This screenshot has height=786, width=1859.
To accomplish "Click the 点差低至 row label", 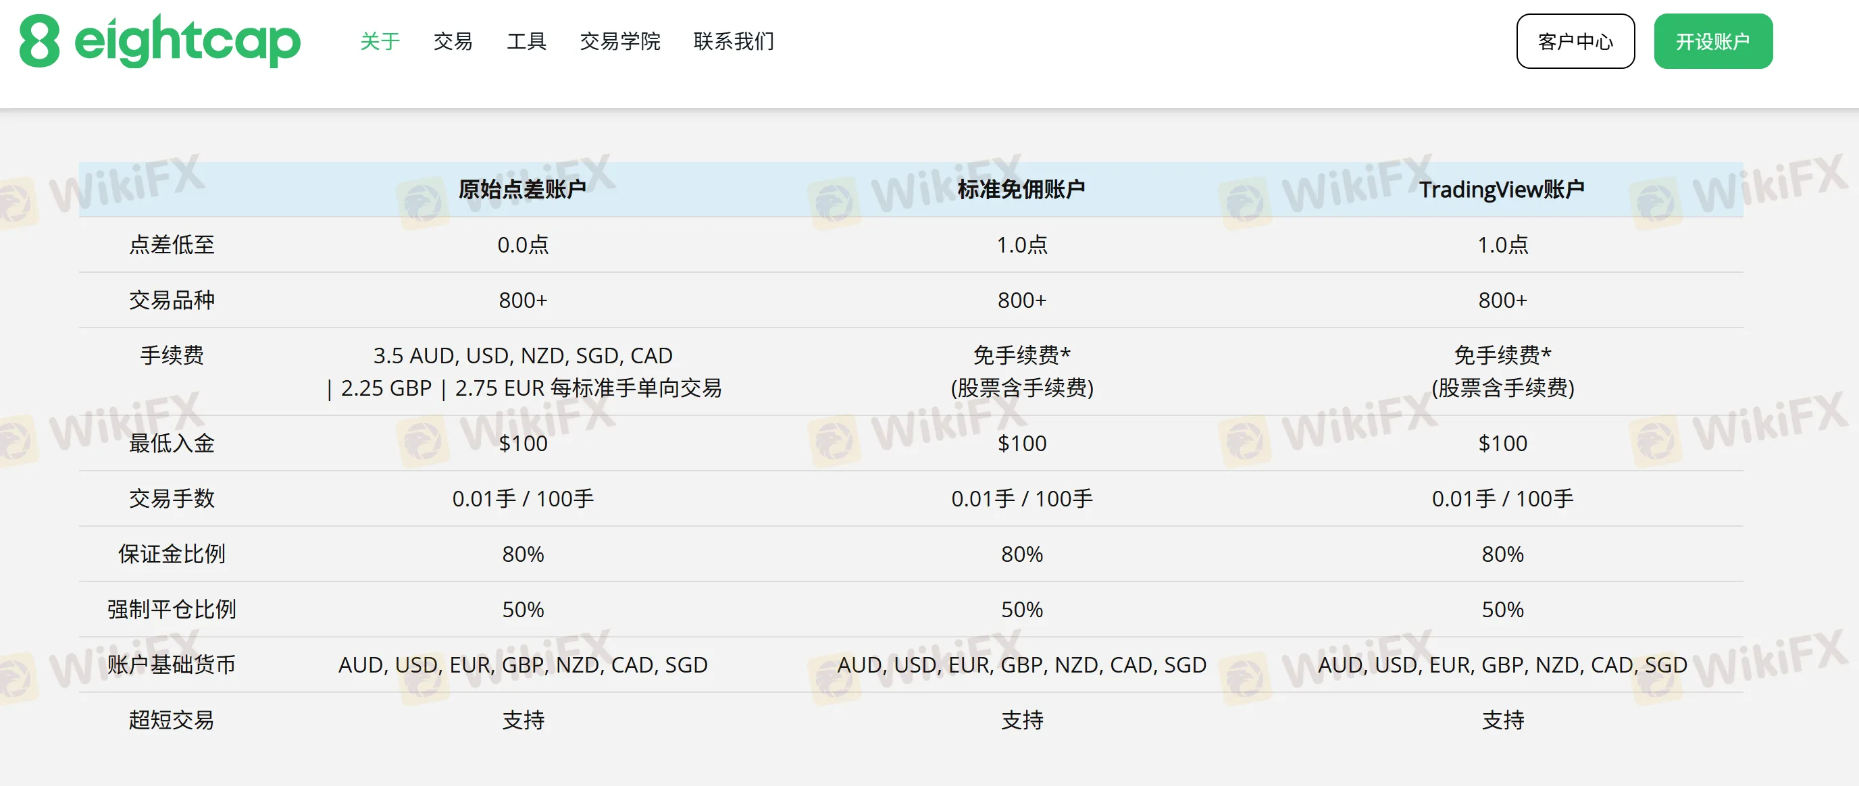I will tap(172, 244).
